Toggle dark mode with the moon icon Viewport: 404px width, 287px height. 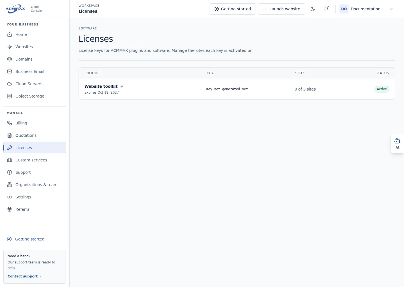[x=313, y=9]
